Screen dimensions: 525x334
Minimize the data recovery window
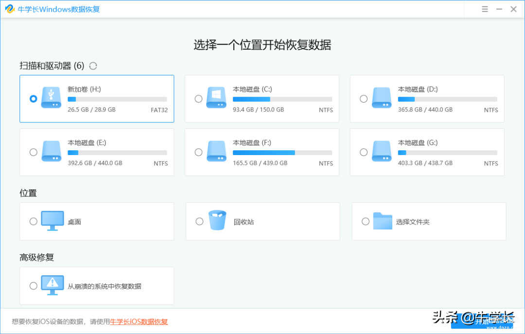(499, 9)
